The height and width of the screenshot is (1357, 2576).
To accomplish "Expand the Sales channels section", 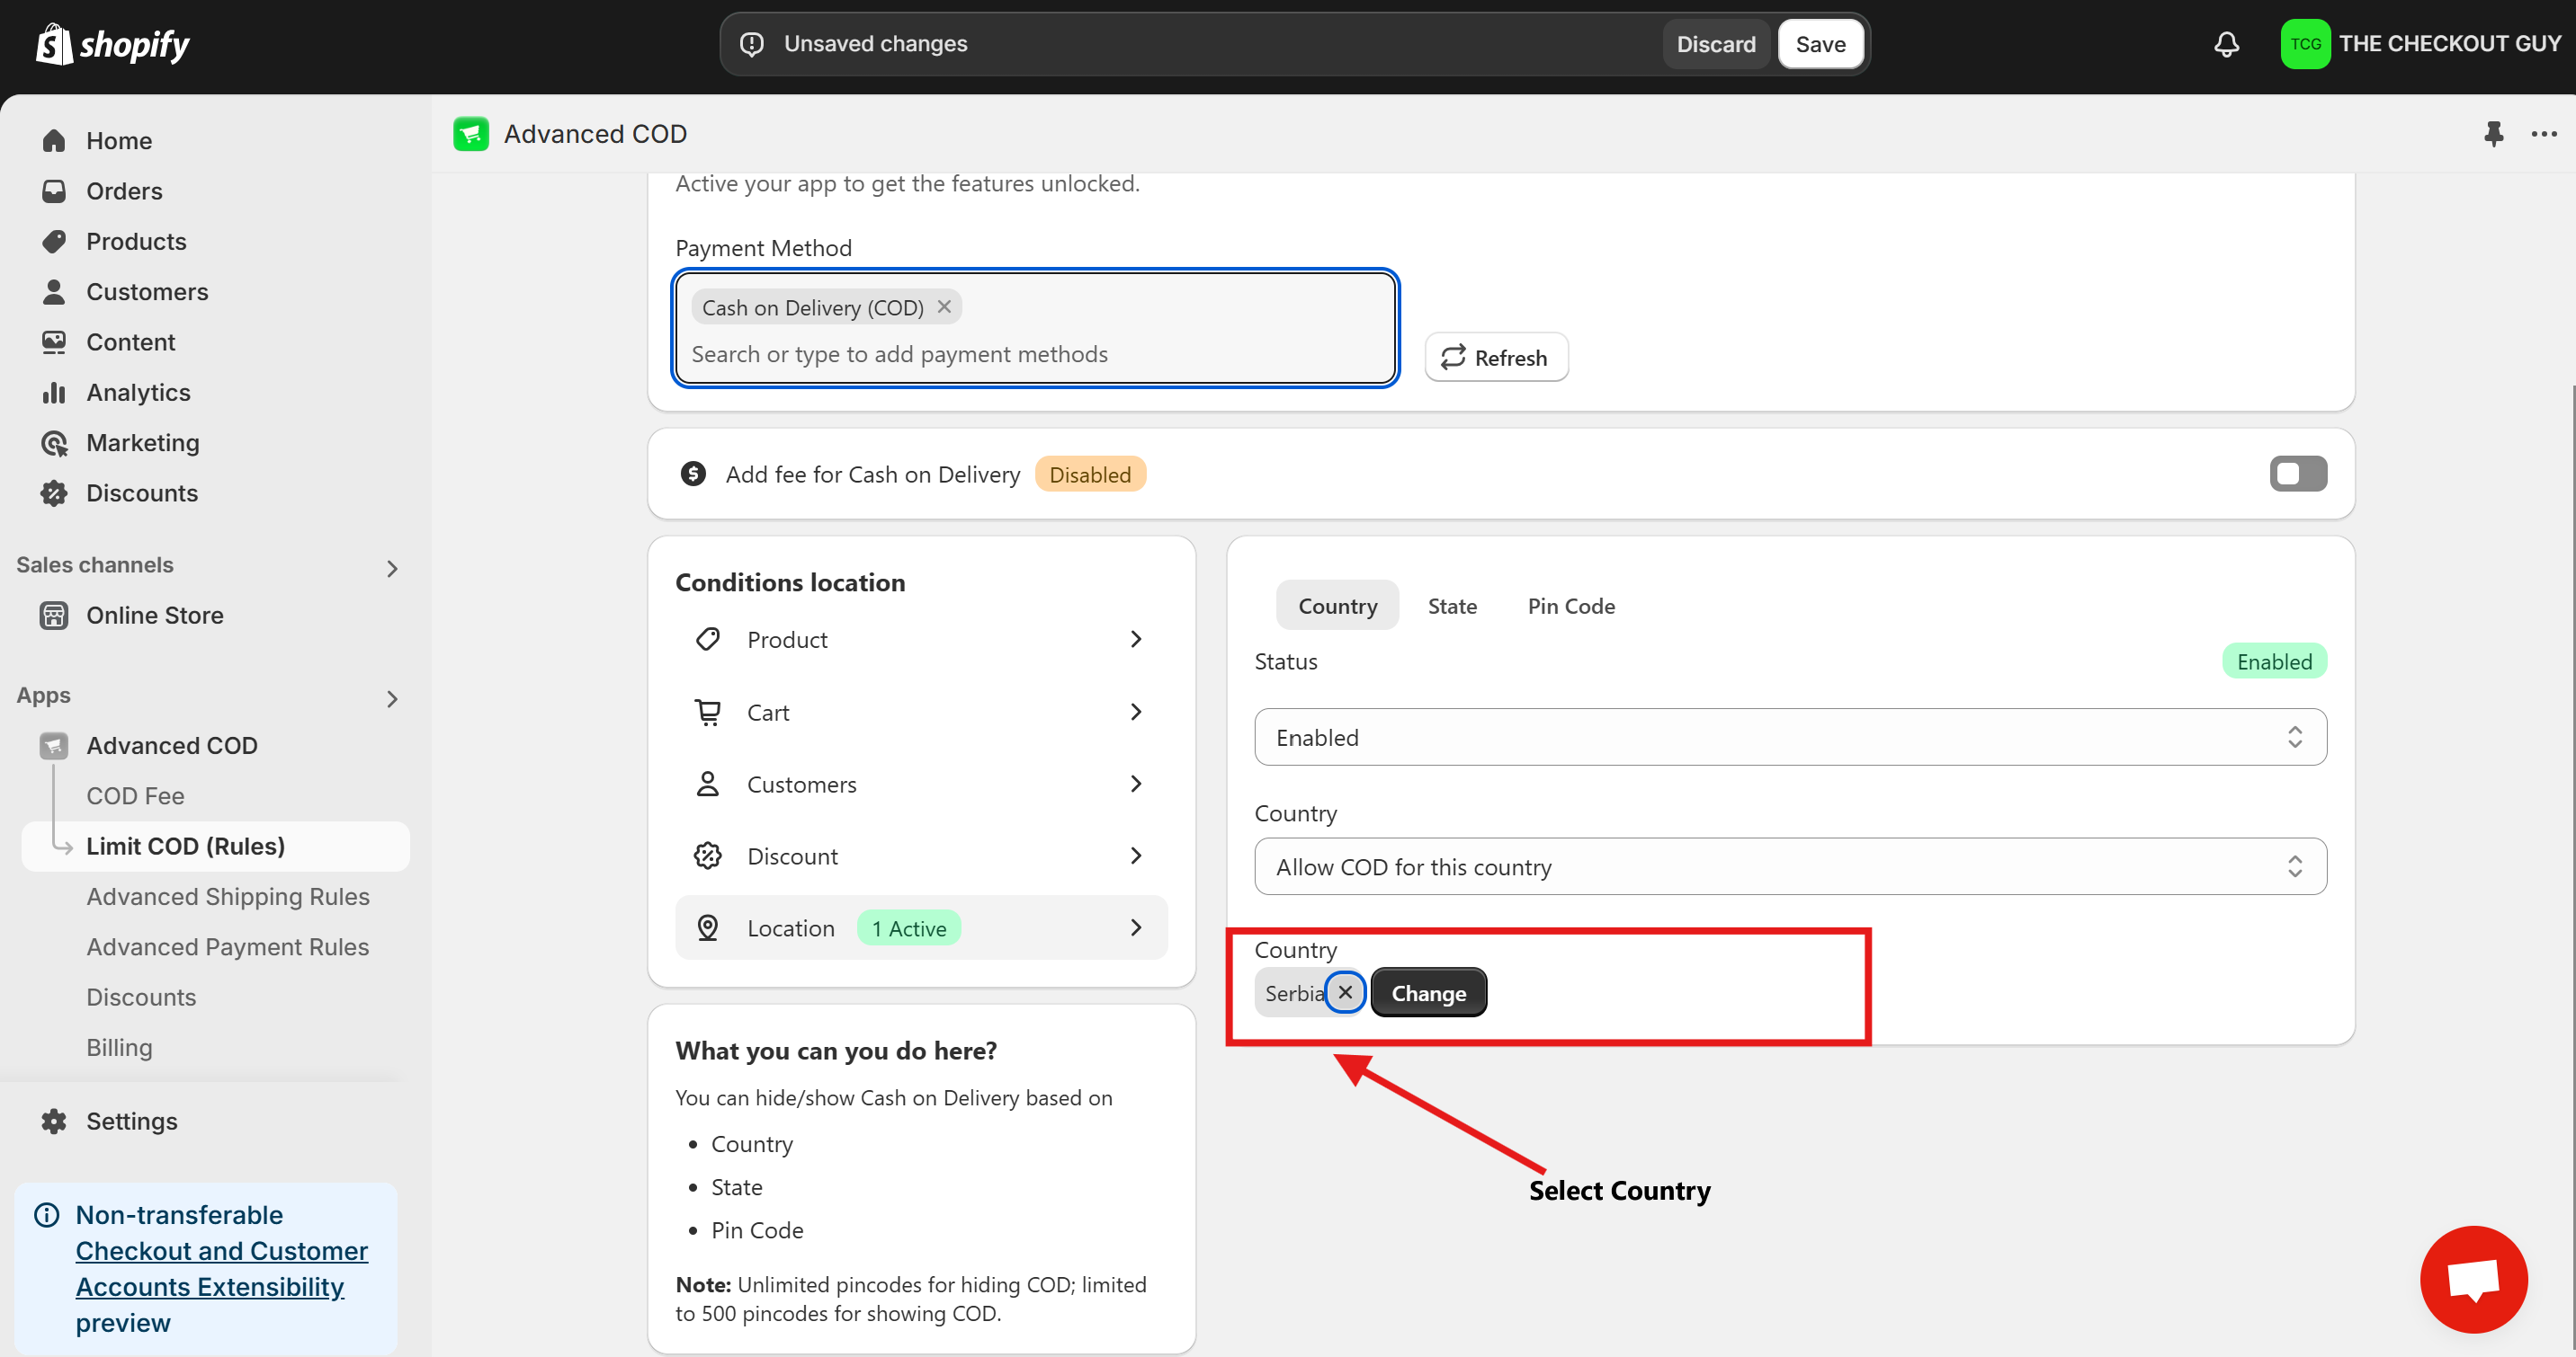I will click(x=392, y=569).
